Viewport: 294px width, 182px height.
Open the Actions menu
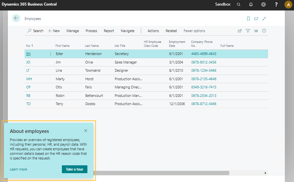153,31
